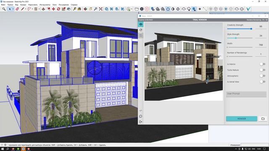Click the eye view icon in Veras sidebar

pos(141,24)
